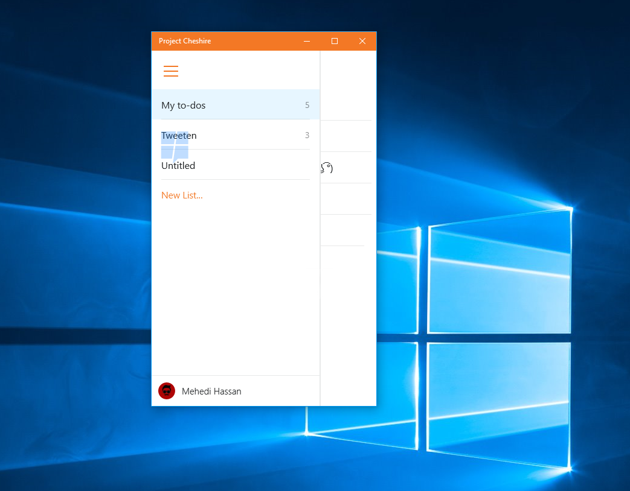Create a New List

pos(182,195)
